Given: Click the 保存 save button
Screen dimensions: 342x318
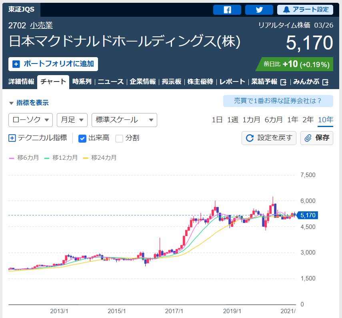Looking at the screenshot, I should 317,138.
